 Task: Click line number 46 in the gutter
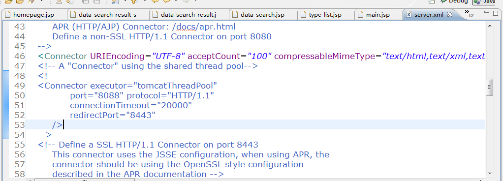point(20,57)
